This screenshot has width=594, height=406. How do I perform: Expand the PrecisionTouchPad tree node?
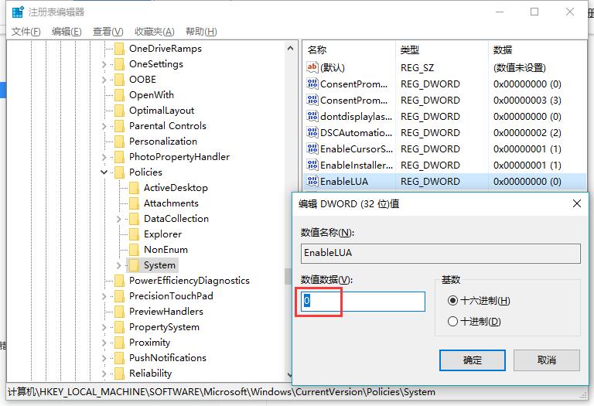(104, 296)
